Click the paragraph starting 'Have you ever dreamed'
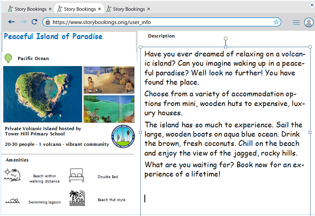315x216 pixels. tap(225, 68)
